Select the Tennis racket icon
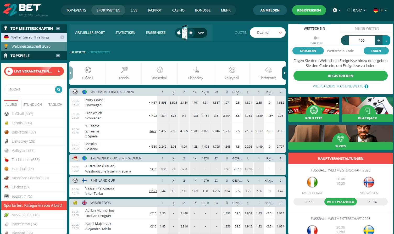Viewport: 394px width, 234px height. pyautogui.click(x=124, y=70)
